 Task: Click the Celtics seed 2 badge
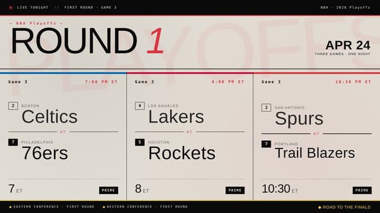13,106
